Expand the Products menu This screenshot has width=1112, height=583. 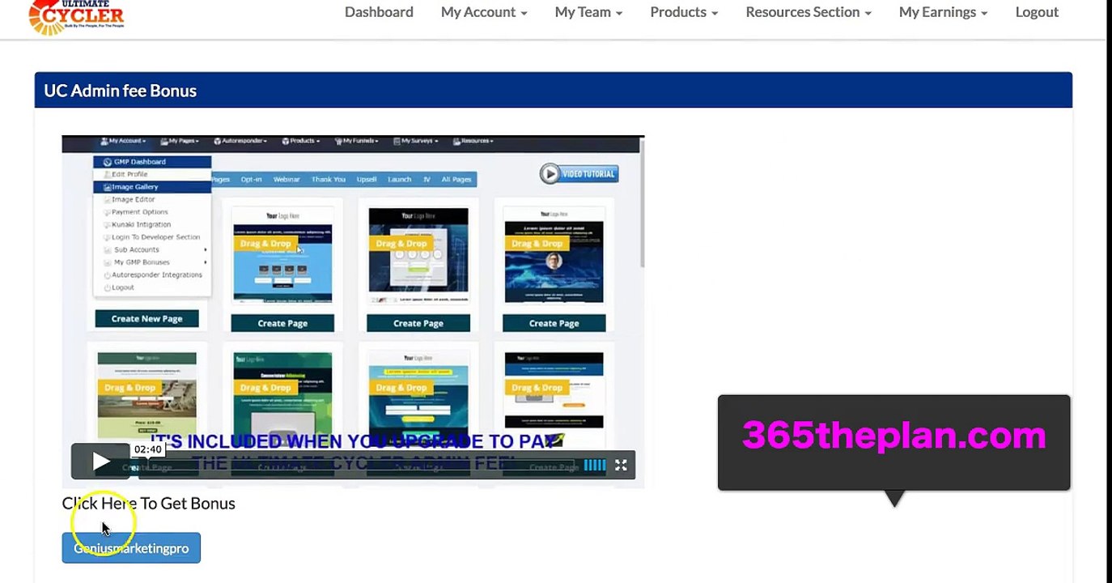(684, 12)
